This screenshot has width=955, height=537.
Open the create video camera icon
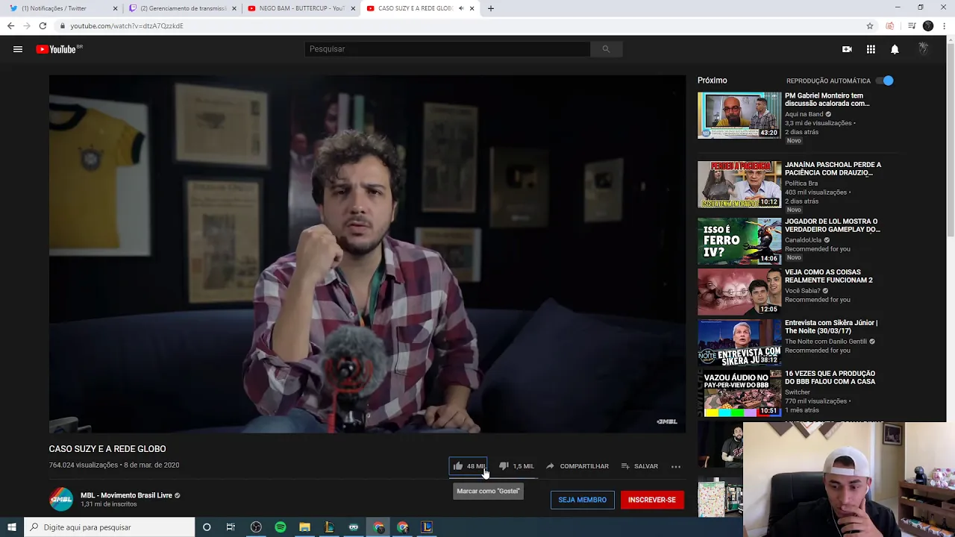(x=847, y=49)
